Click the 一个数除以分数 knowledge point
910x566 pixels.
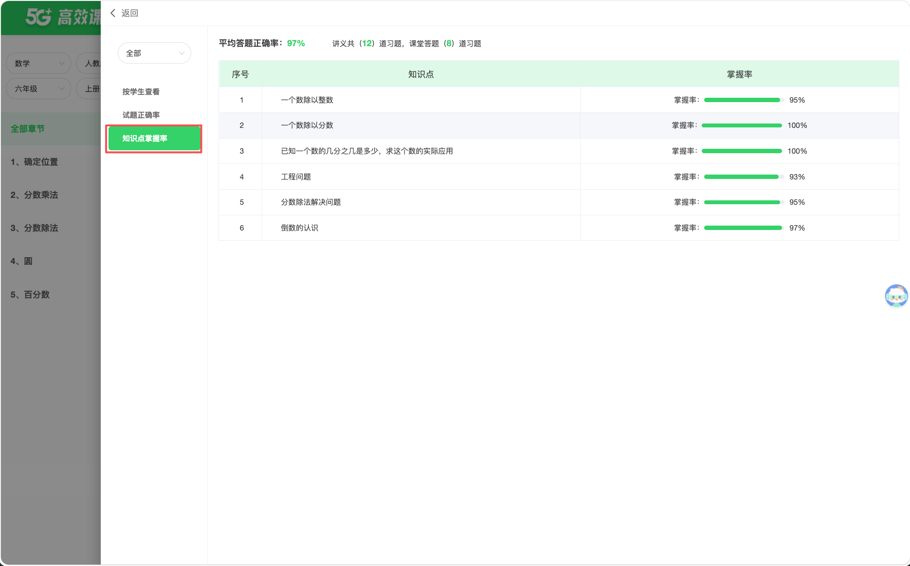coord(307,125)
